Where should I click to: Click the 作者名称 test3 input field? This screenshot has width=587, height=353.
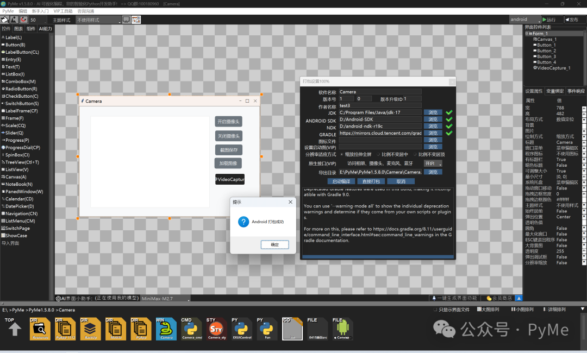click(x=380, y=105)
